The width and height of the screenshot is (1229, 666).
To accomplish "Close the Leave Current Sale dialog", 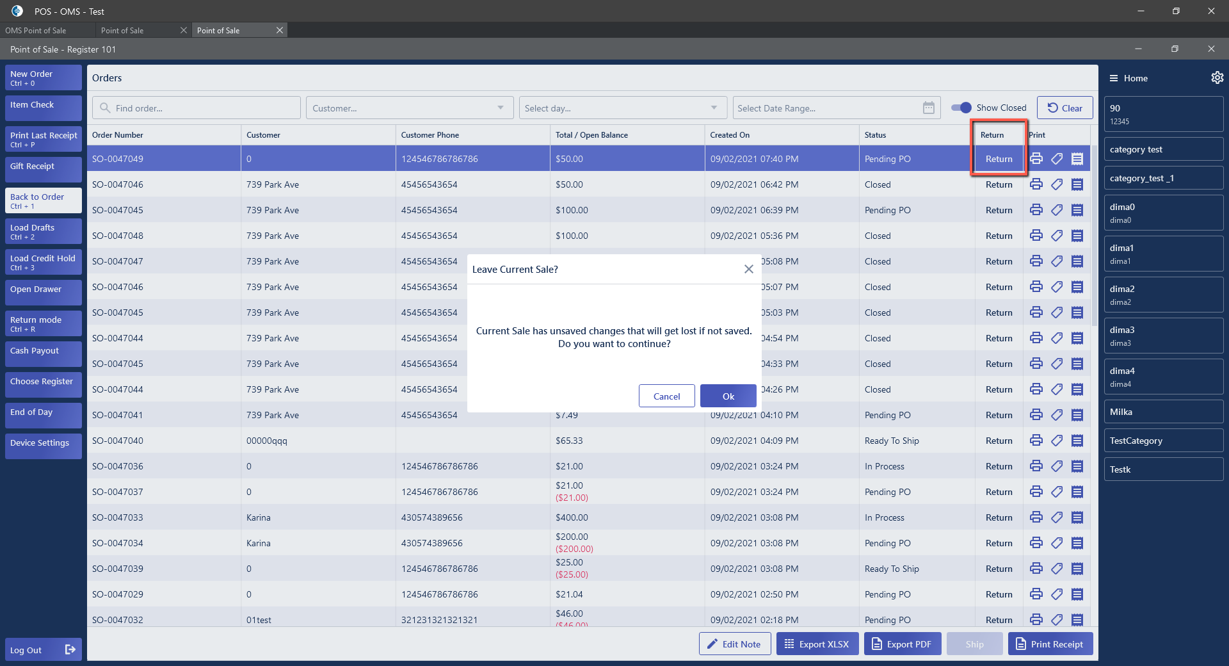I will [x=748, y=270].
